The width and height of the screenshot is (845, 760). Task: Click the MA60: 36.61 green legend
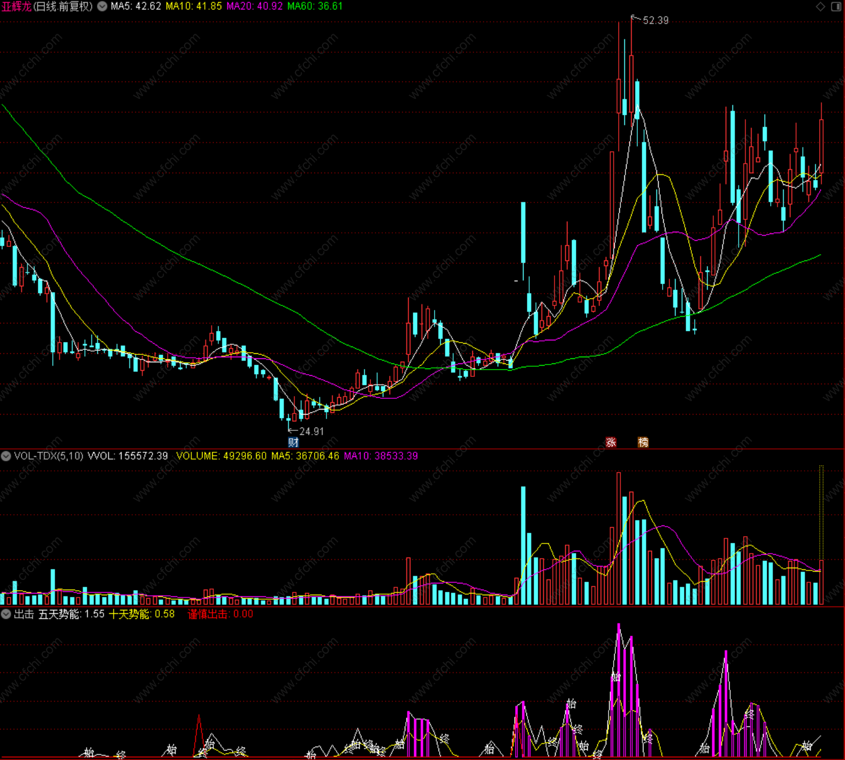pos(315,7)
